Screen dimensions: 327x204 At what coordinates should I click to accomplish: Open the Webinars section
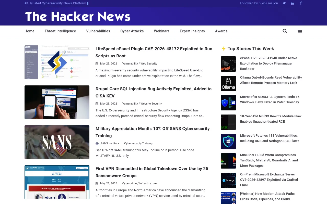point(162,31)
